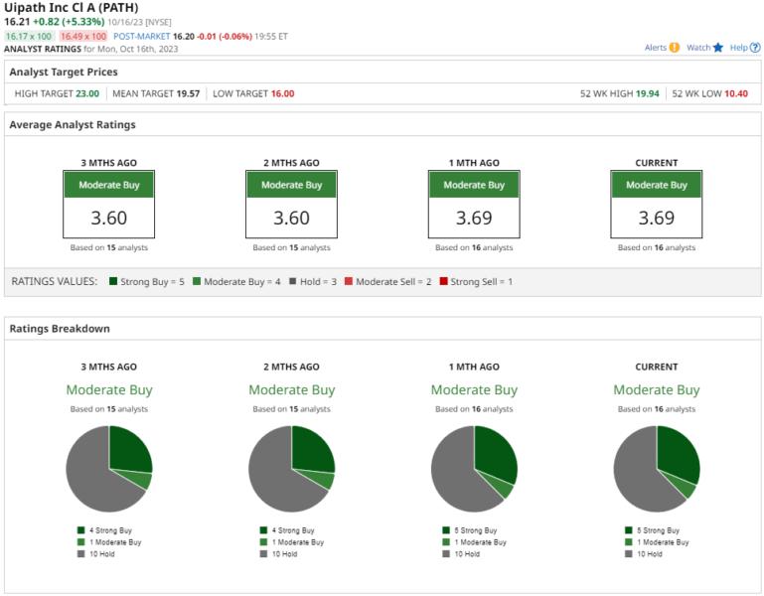The width and height of the screenshot is (764, 596).
Task: Click 'Moderate Buy' text above CURRENT pie chart
Action: click(657, 389)
